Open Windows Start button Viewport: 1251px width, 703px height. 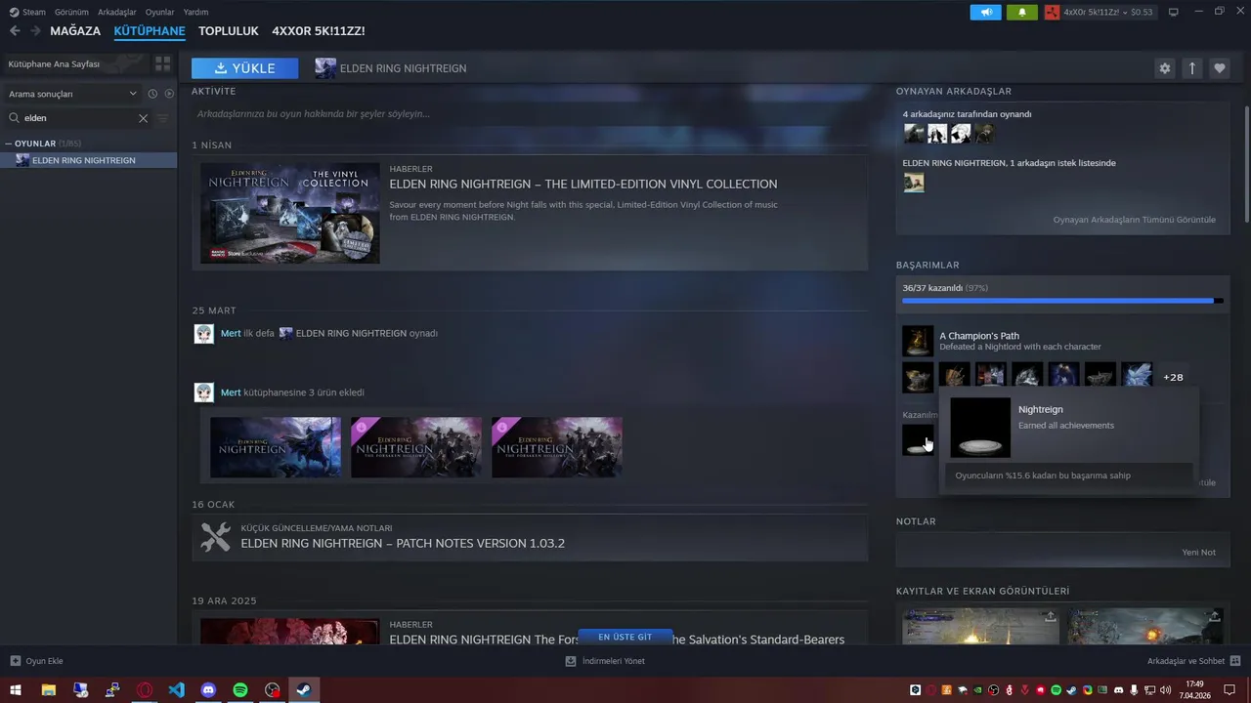(16, 690)
